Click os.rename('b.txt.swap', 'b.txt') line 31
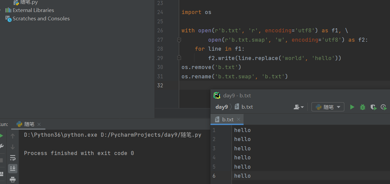This screenshot has height=184, width=390. 235,76
